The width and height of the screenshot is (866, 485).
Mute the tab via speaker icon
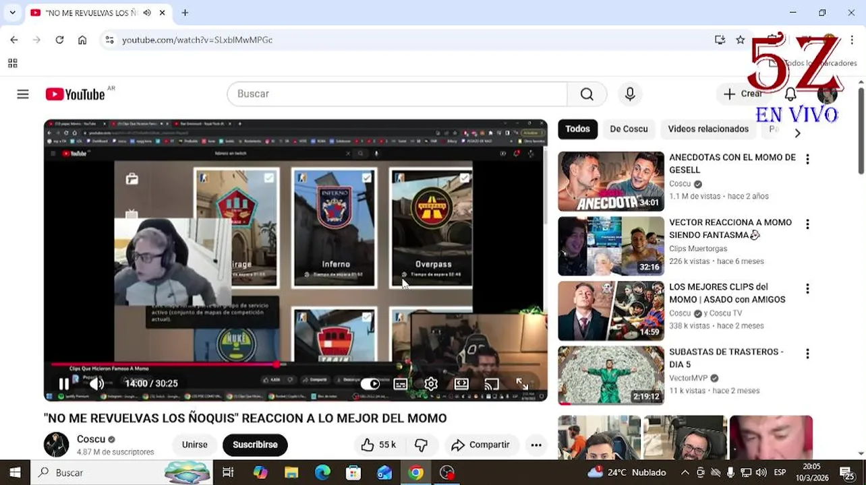[147, 13]
